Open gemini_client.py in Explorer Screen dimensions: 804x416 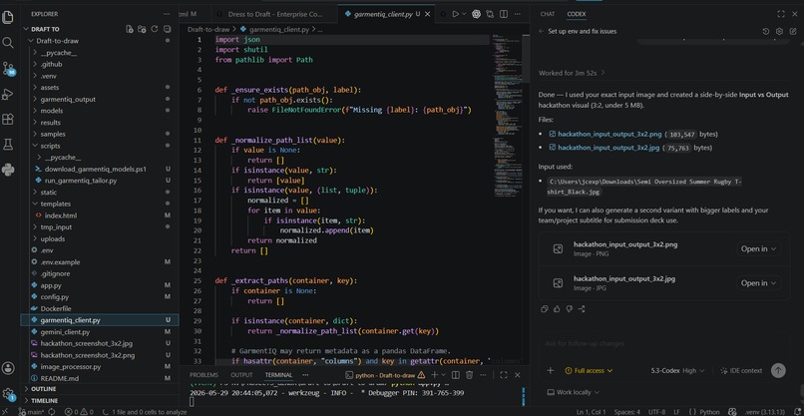[65, 332]
